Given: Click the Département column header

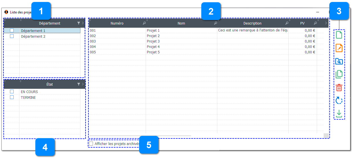Looking at the screenshot, I should coord(50,23).
